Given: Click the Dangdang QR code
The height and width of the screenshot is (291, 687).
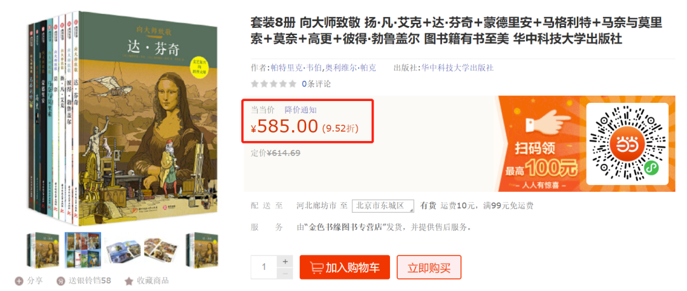Looking at the screenshot, I should [627, 144].
